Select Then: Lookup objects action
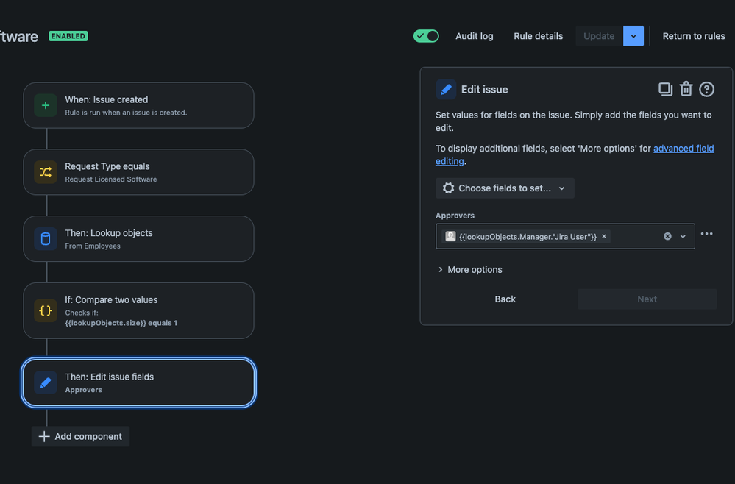This screenshot has height=484, width=735. click(x=138, y=239)
